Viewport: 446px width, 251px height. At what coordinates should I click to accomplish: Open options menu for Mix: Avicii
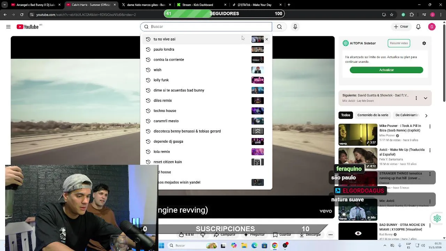[430, 201]
